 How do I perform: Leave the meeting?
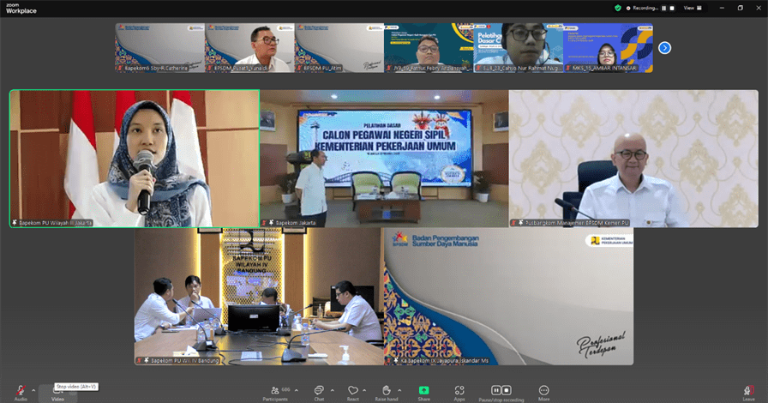(748, 393)
